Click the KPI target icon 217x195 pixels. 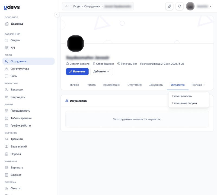[7, 48]
